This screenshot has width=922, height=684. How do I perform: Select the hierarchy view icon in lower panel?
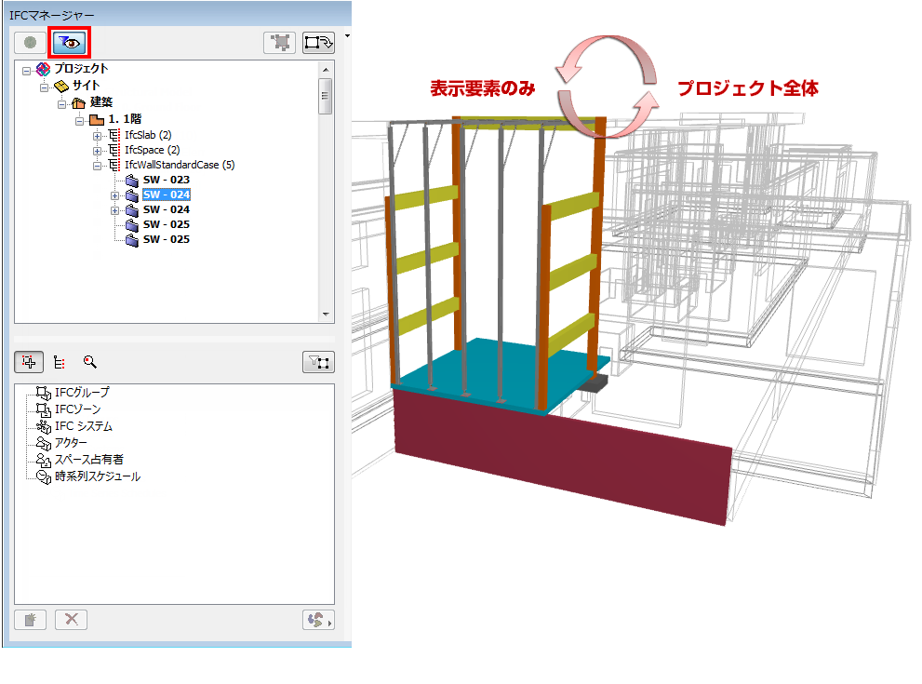pos(58,362)
